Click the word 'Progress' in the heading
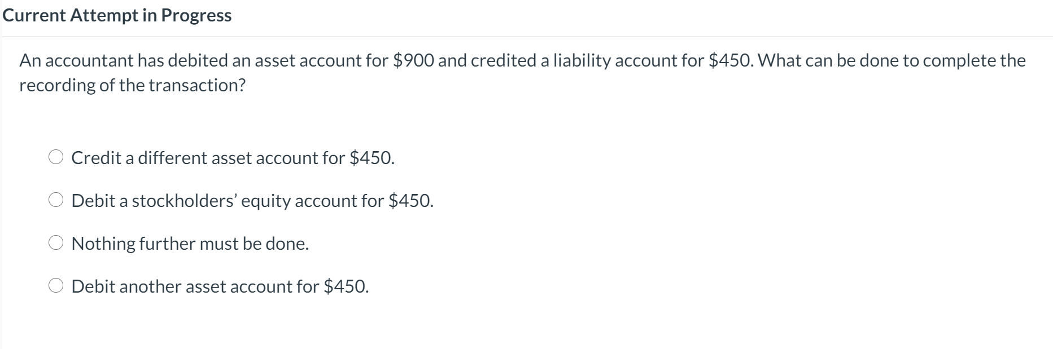 click(196, 15)
